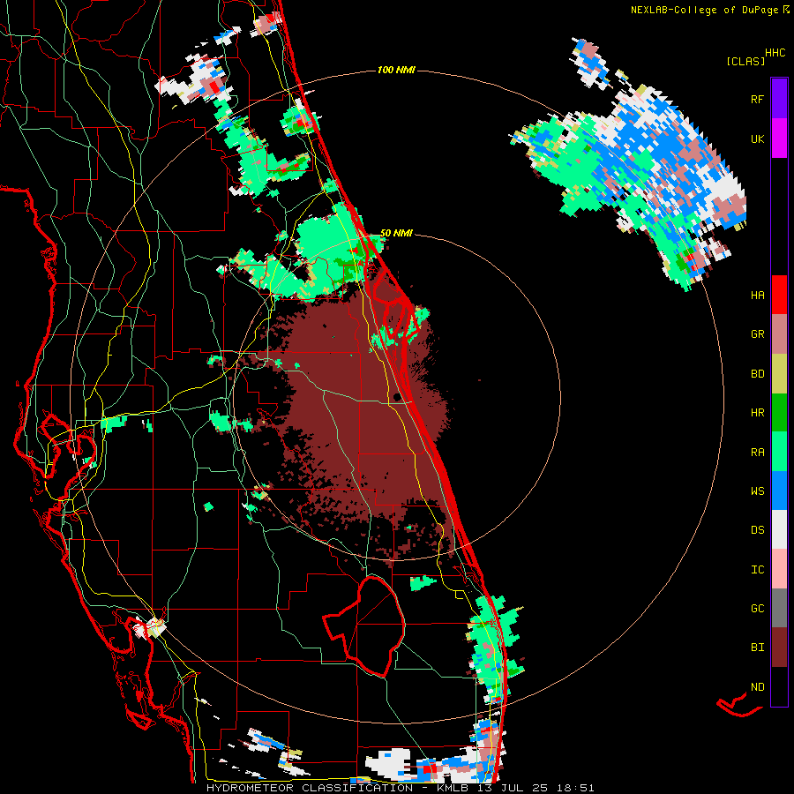The image size is (794, 794).
Task: Click the pink-brown GR legend swatch
Action: point(779,334)
